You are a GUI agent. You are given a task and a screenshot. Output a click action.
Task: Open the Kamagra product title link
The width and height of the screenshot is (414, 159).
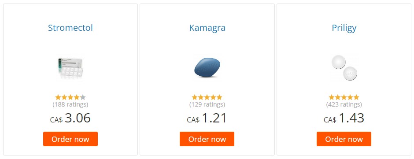(207, 28)
